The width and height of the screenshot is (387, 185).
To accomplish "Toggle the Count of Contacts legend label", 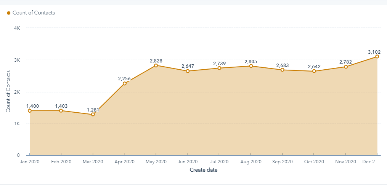I will pyautogui.click(x=34, y=13).
